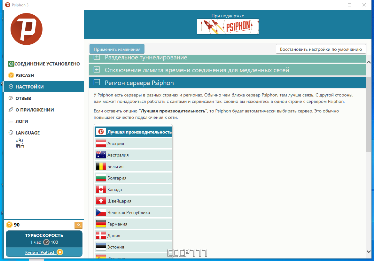Image resolution: width=374 pixels, height=261 pixels.
Task: Click the Denmark flag icon
Action: pos(101,235)
